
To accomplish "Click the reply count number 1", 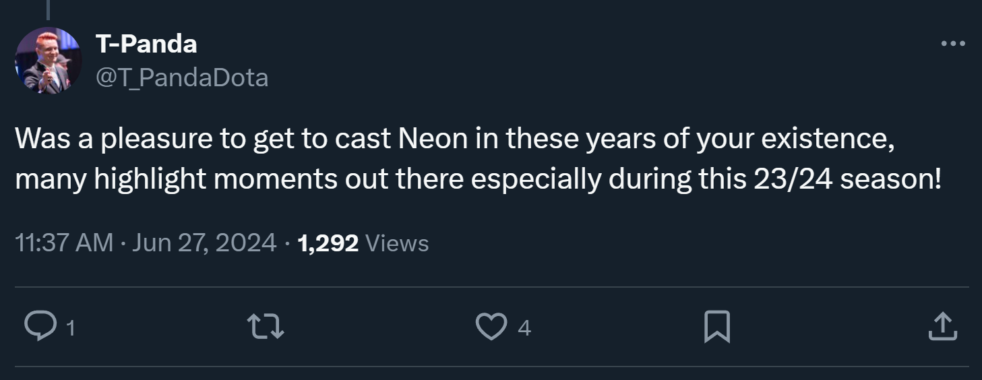I will tap(71, 329).
